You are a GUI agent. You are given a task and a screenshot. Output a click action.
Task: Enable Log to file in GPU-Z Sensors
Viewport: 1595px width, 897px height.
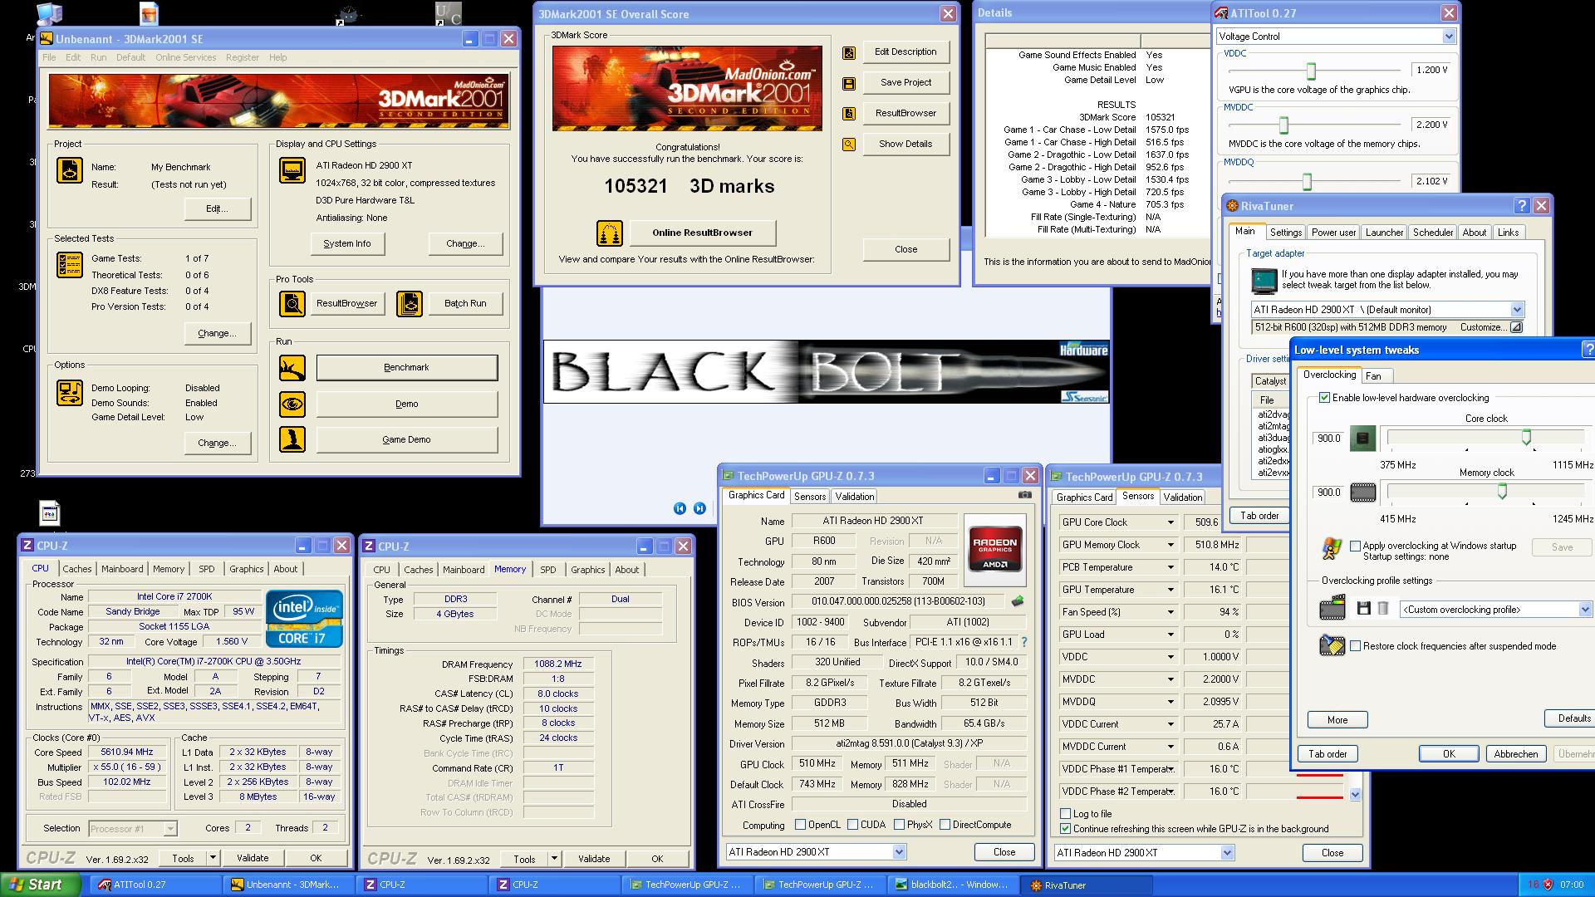click(x=1066, y=814)
